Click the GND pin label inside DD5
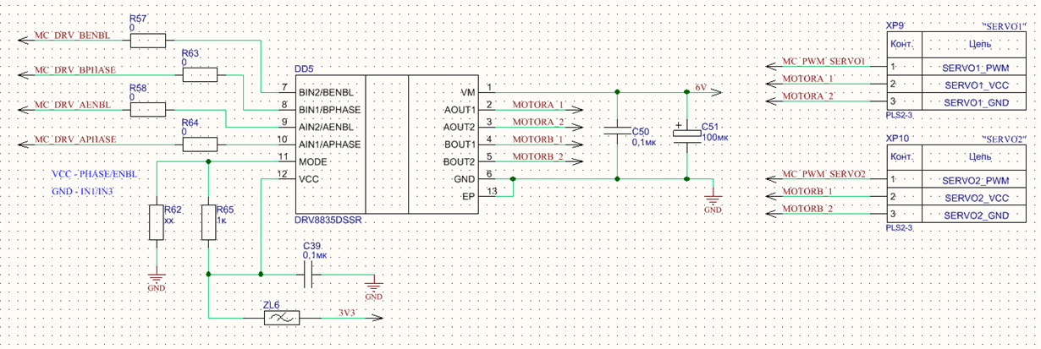Screen dimensions: 1041x349 point(465,179)
